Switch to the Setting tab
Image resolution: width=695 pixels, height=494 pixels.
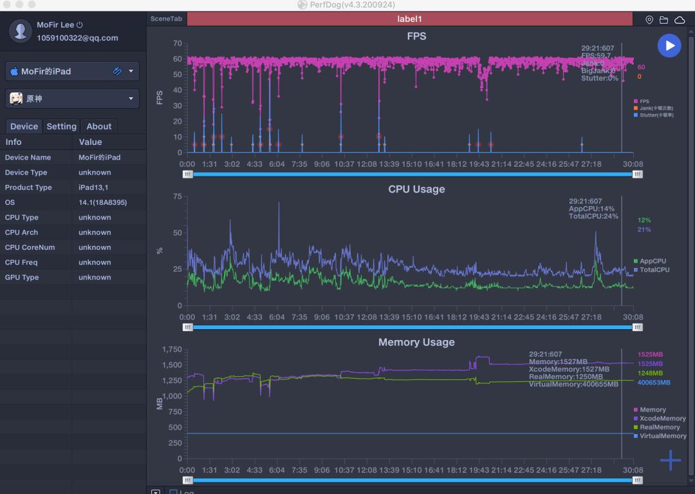pyautogui.click(x=61, y=126)
